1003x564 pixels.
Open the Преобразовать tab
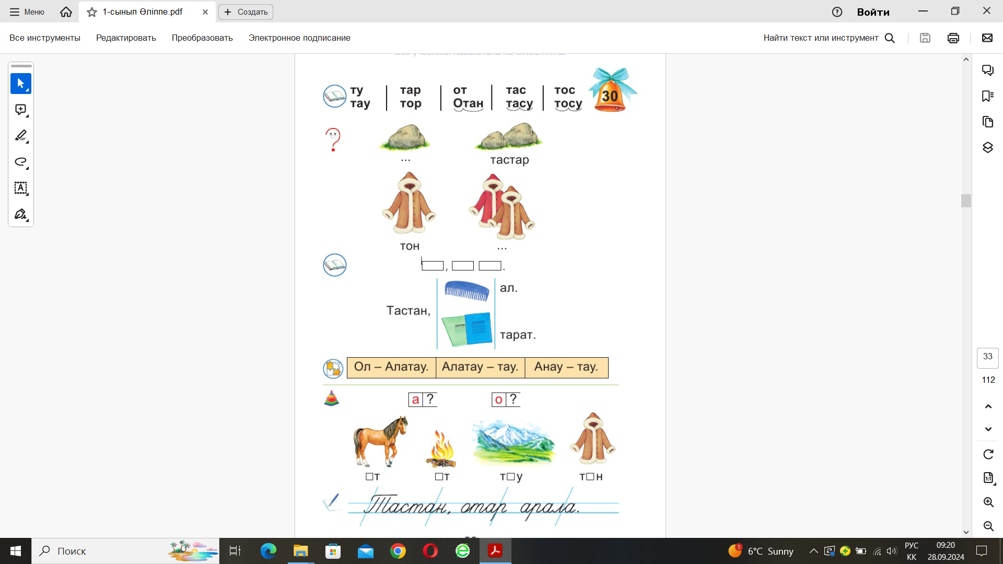pyautogui.click(x=202, y=38)
